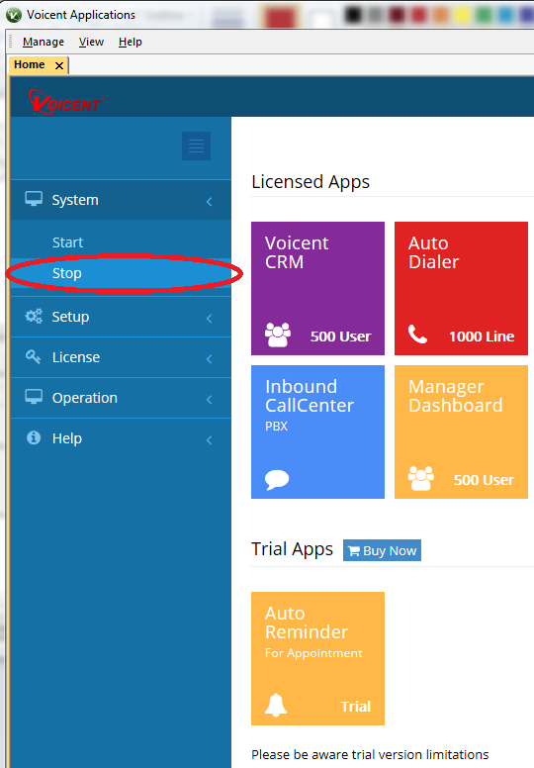Click the System monitor icon
534x768 pixels.
[x=34, y=199]
